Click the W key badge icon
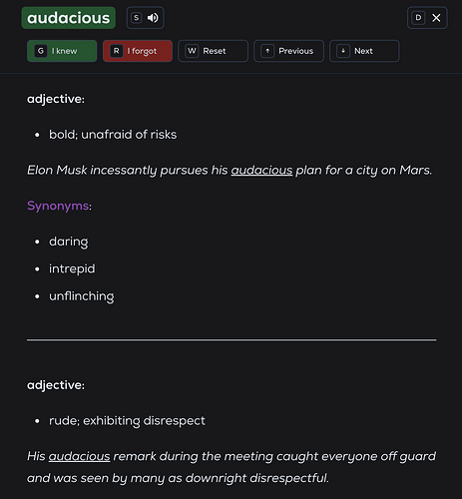The image size is (462, 499). click(192, 51)
